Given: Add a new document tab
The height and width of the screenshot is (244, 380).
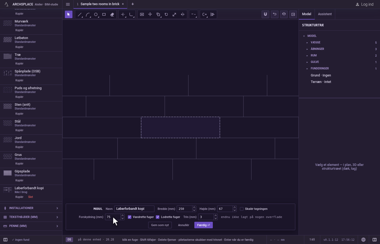Looking at the screenshot, I should [x=132, y=4].
